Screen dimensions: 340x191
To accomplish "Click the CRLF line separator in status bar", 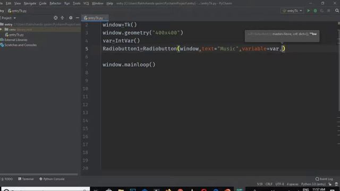I will click(x=269, y=184).
